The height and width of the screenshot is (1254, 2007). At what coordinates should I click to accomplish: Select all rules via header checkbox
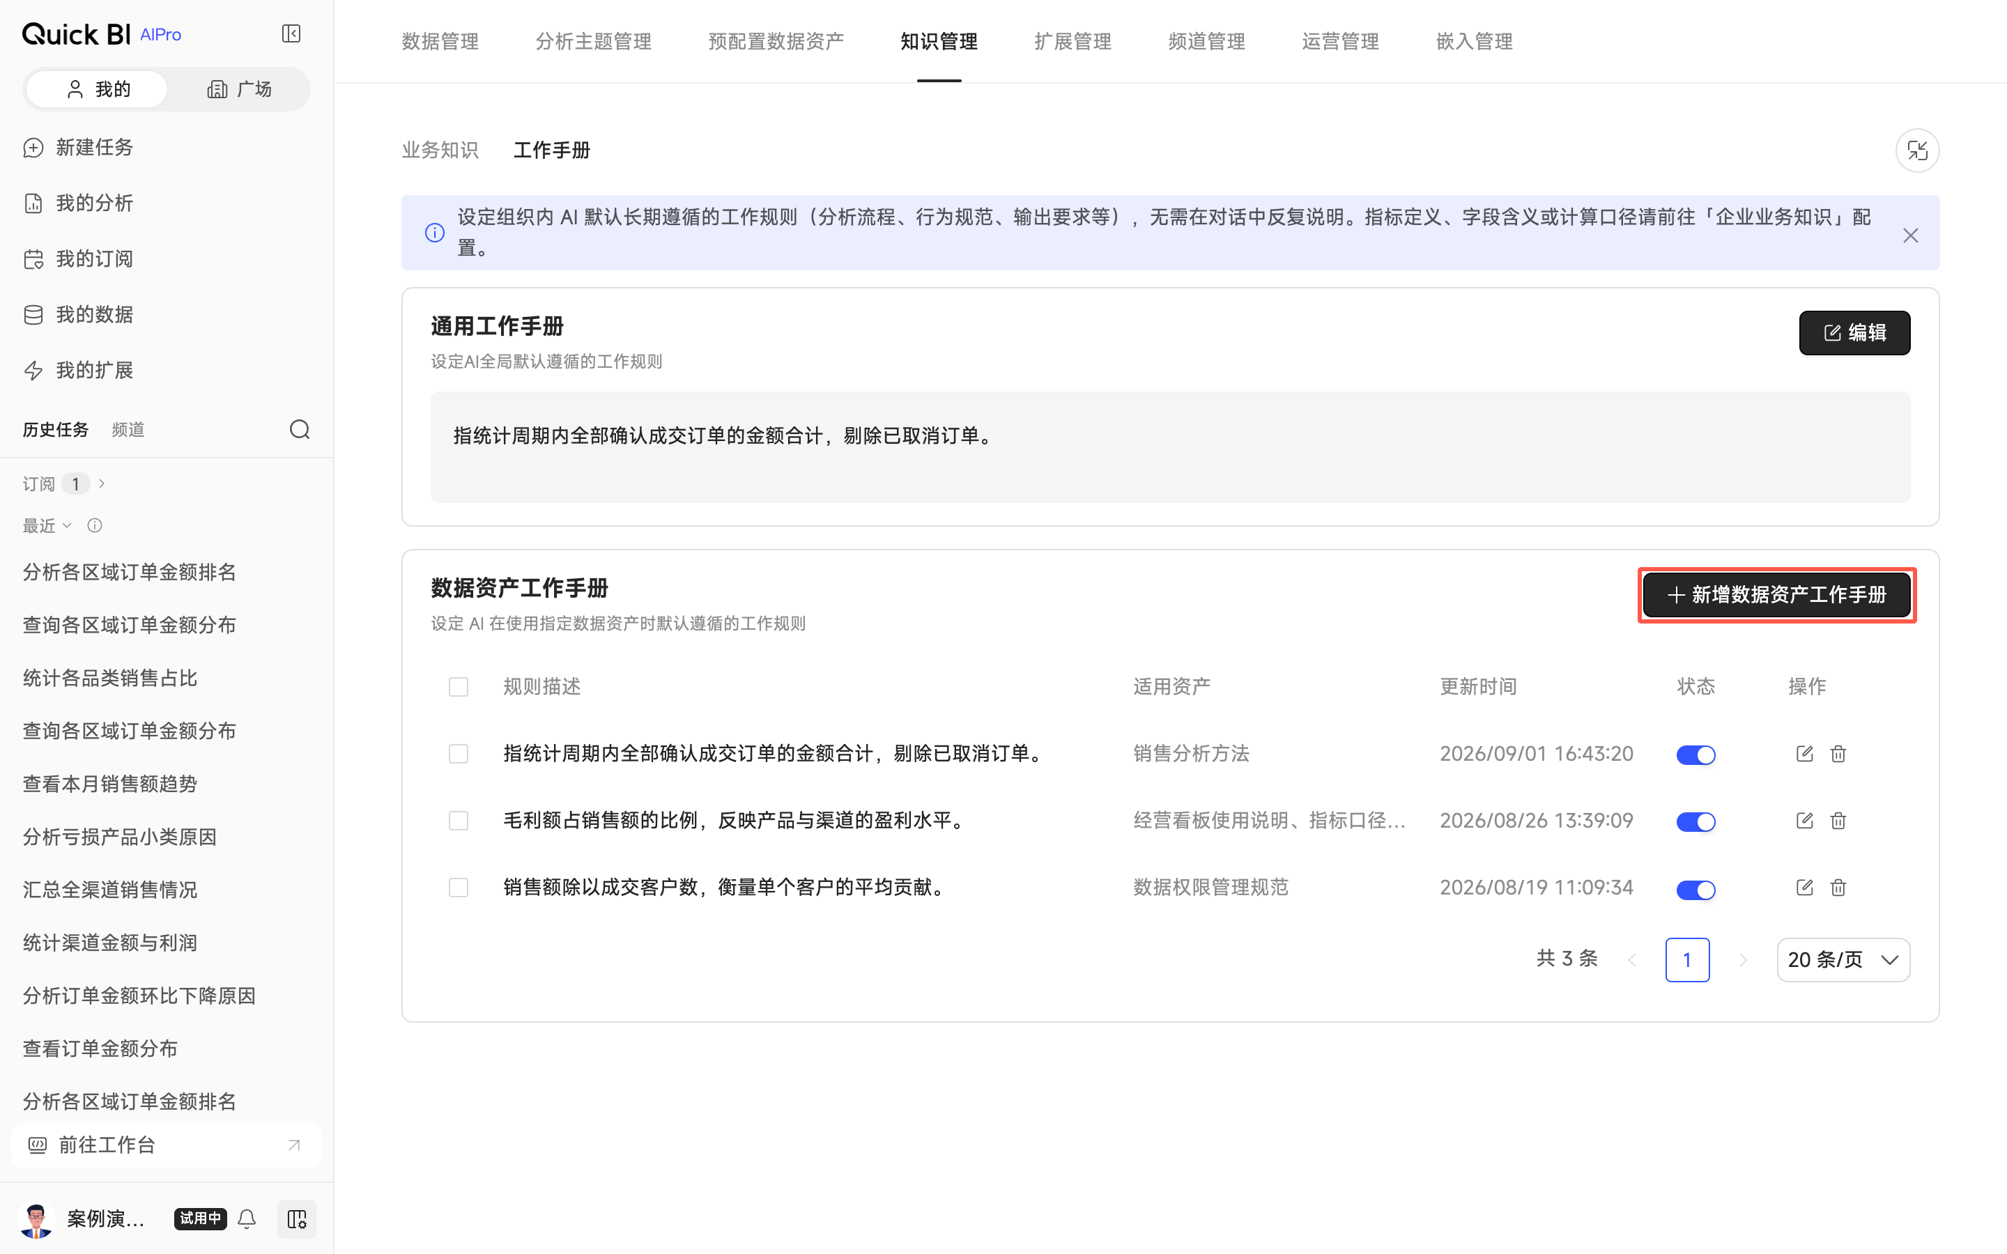[x=458, y=687]
